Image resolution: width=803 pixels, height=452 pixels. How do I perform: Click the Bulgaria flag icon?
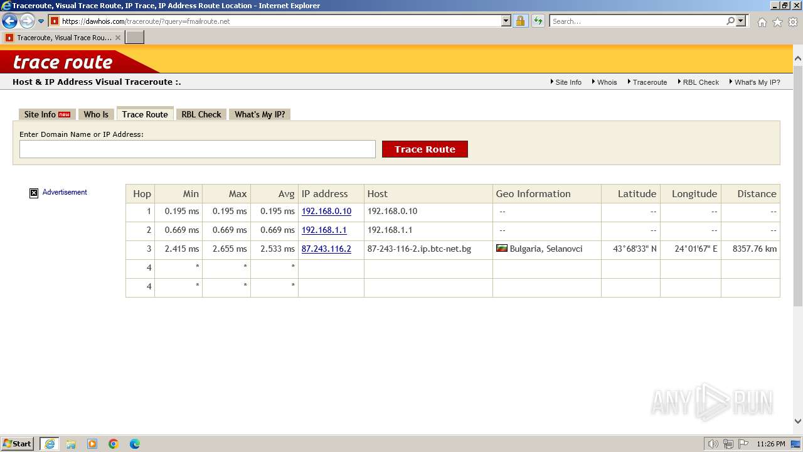point(502,249)
